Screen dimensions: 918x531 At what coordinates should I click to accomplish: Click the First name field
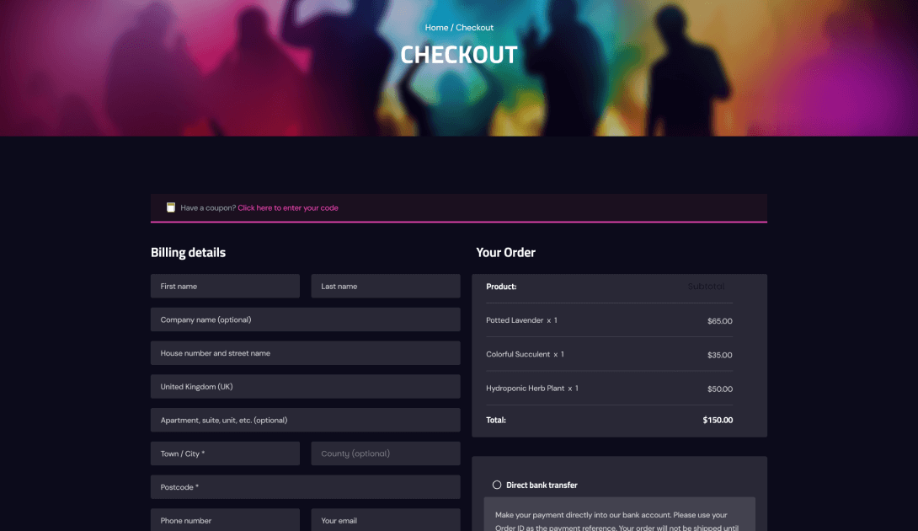click(x=225, y=286)
